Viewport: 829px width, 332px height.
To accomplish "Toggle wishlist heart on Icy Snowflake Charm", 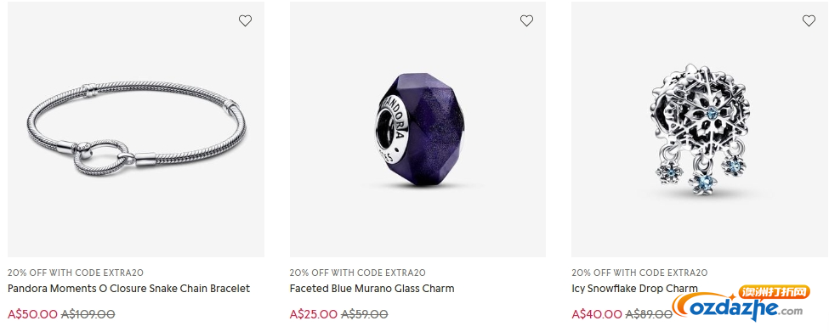I will [x=809, y=20].
